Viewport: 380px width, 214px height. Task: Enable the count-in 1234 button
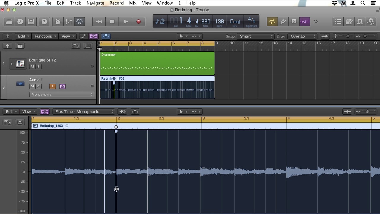305,22
